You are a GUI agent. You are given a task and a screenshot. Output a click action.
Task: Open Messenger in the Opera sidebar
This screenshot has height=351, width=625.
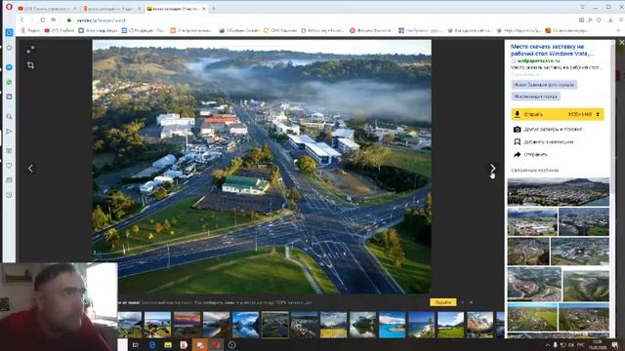tap(9, 67)
